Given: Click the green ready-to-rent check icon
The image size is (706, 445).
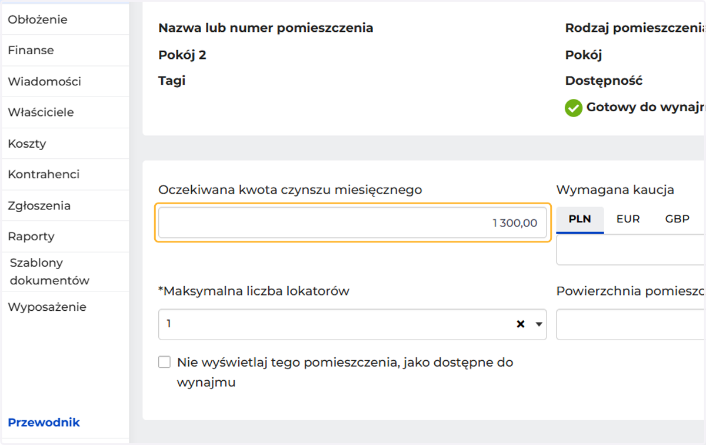Looking at the screenshot, I should 573,108.
